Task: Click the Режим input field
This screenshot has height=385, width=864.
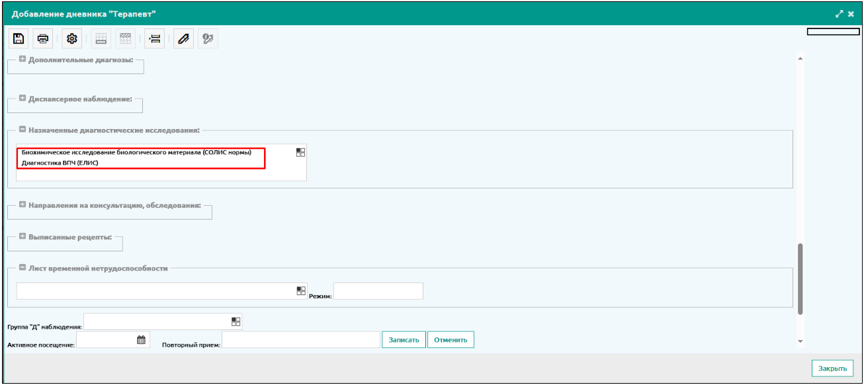Action: tap(378, 291)
